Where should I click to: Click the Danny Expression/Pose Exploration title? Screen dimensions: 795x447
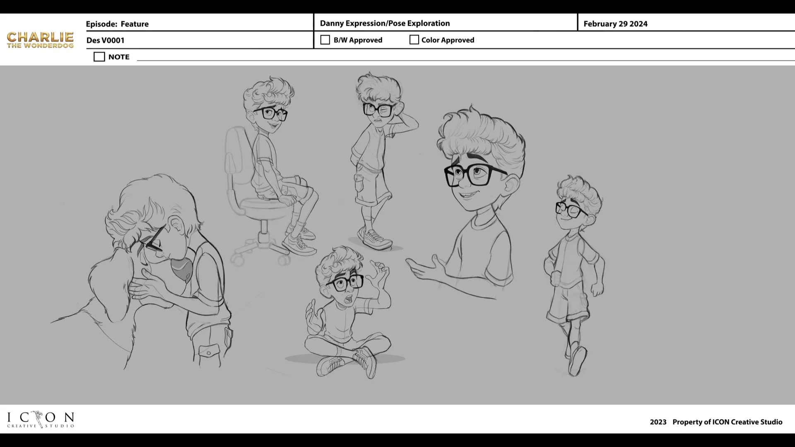coord(385,23)
